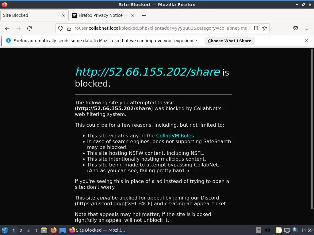The height and width of the screenshot is (235, 314).
Task: Open the tracking protection shield icon
Action: [x=60, y=28]
